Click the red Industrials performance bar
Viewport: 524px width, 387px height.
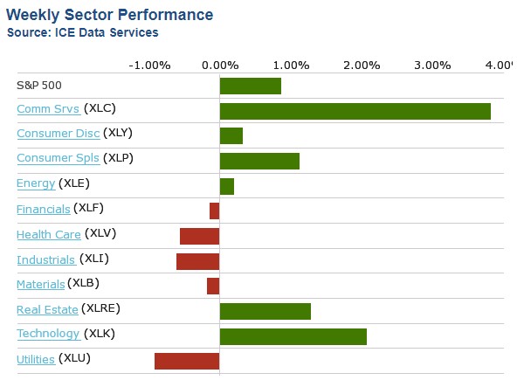[197, 261]
